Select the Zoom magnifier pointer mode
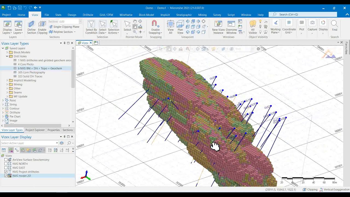The width and height of the screenshot is (350, 197). (x=135, y=32)
